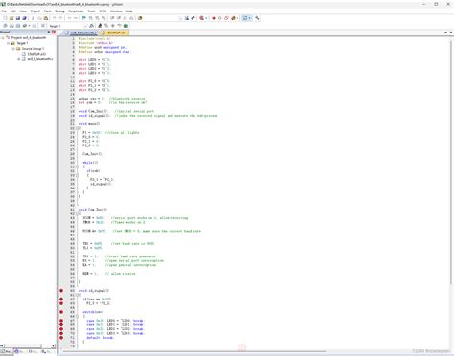454x356 pixels.
Task: Click the Paste icon in the toolbar
Action: tap(46, 18)
